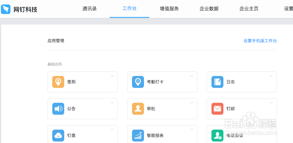293x143 pixels.
Task: Click the DingTalk wing logo icon
Action: click(6, 9)
